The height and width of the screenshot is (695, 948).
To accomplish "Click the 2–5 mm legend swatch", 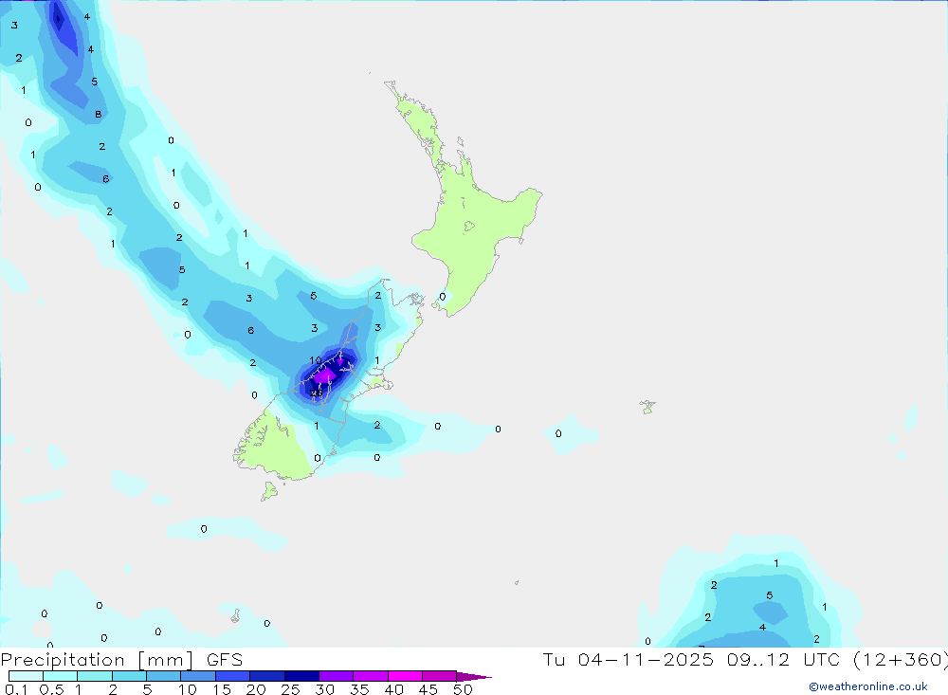I will click(129, 676).
